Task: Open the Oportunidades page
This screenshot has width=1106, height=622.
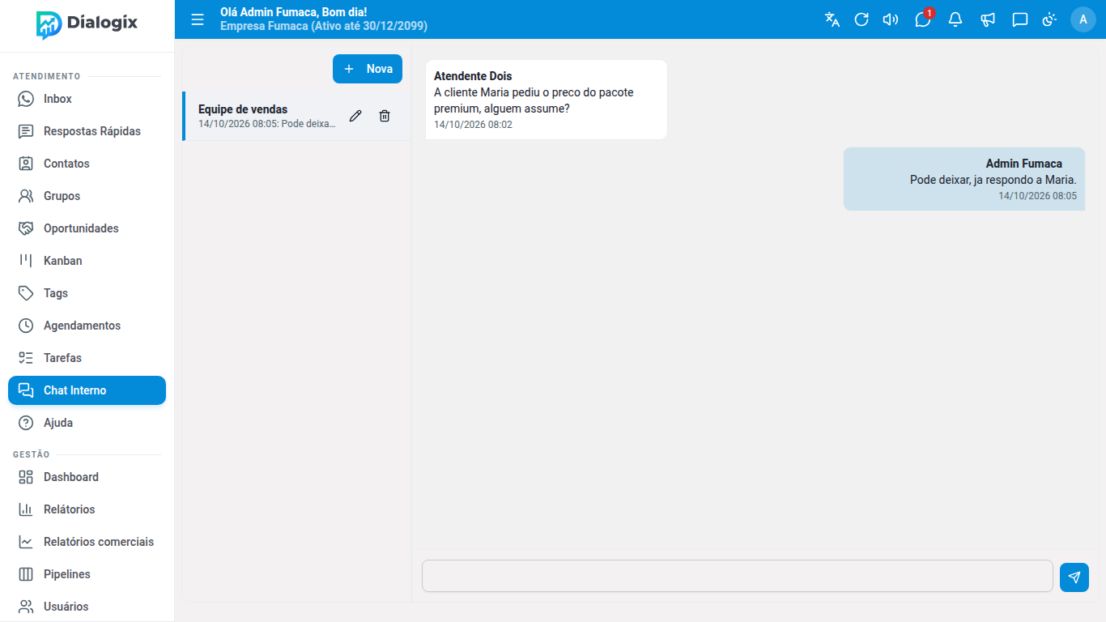Action: point(87,228)
